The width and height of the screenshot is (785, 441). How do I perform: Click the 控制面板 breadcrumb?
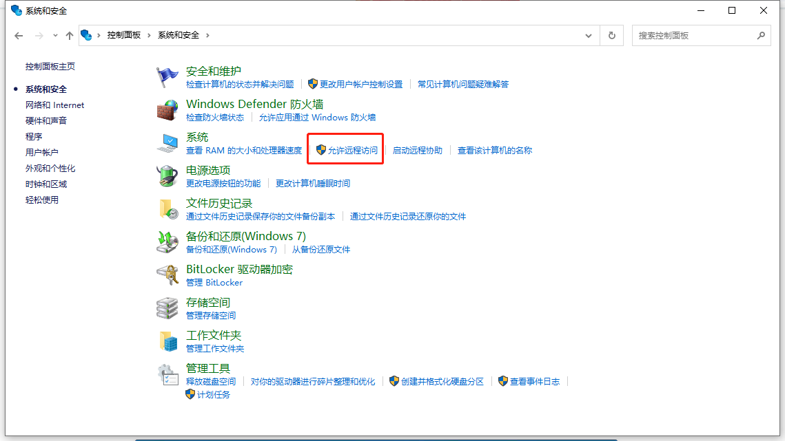click(x=123, y=35)
